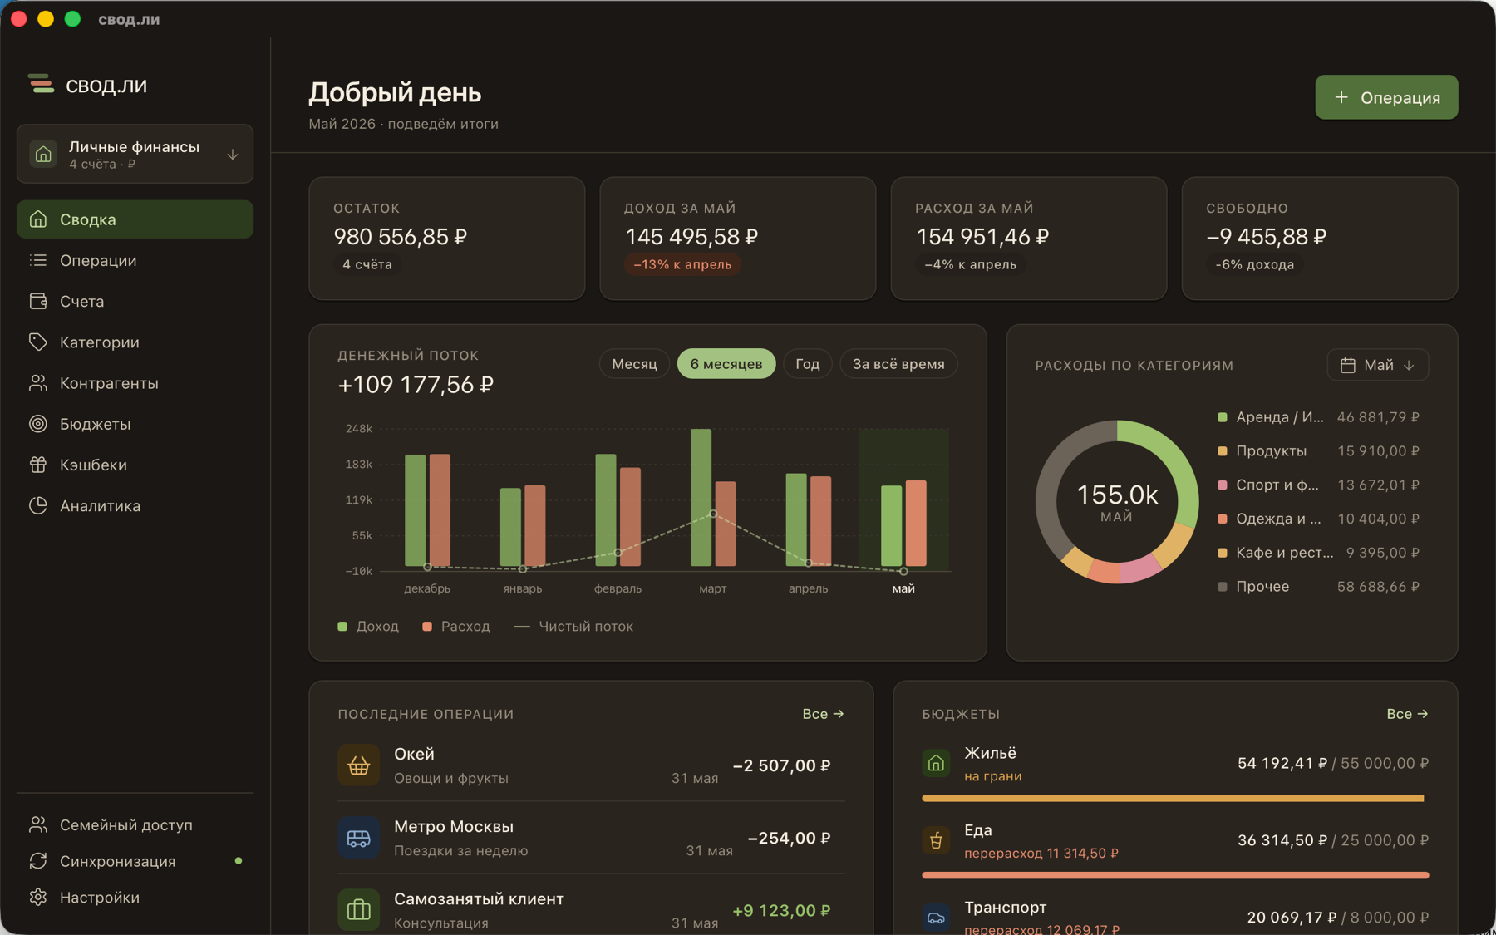Open all budgets via Все link
This screenshot has height=935, width=1496.
[1407, 714]
